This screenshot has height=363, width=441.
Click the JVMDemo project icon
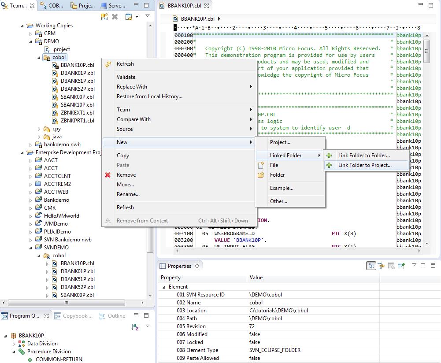pos(38,223)
